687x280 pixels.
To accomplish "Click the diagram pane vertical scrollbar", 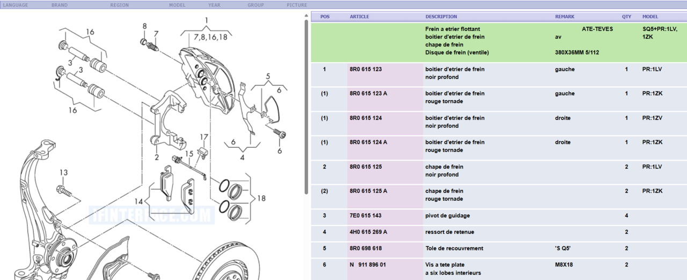I will (x=306, y=107).
